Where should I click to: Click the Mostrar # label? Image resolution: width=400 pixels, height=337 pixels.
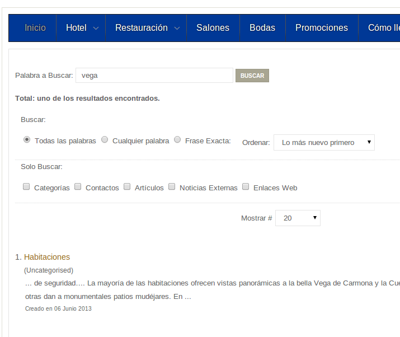tap(257, 218)
